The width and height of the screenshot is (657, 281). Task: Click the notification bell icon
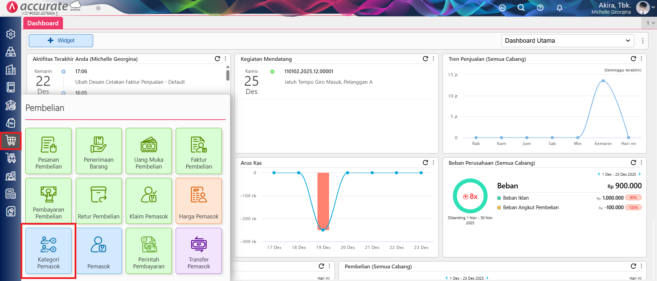pyautogui.click(x=559, y=8)
